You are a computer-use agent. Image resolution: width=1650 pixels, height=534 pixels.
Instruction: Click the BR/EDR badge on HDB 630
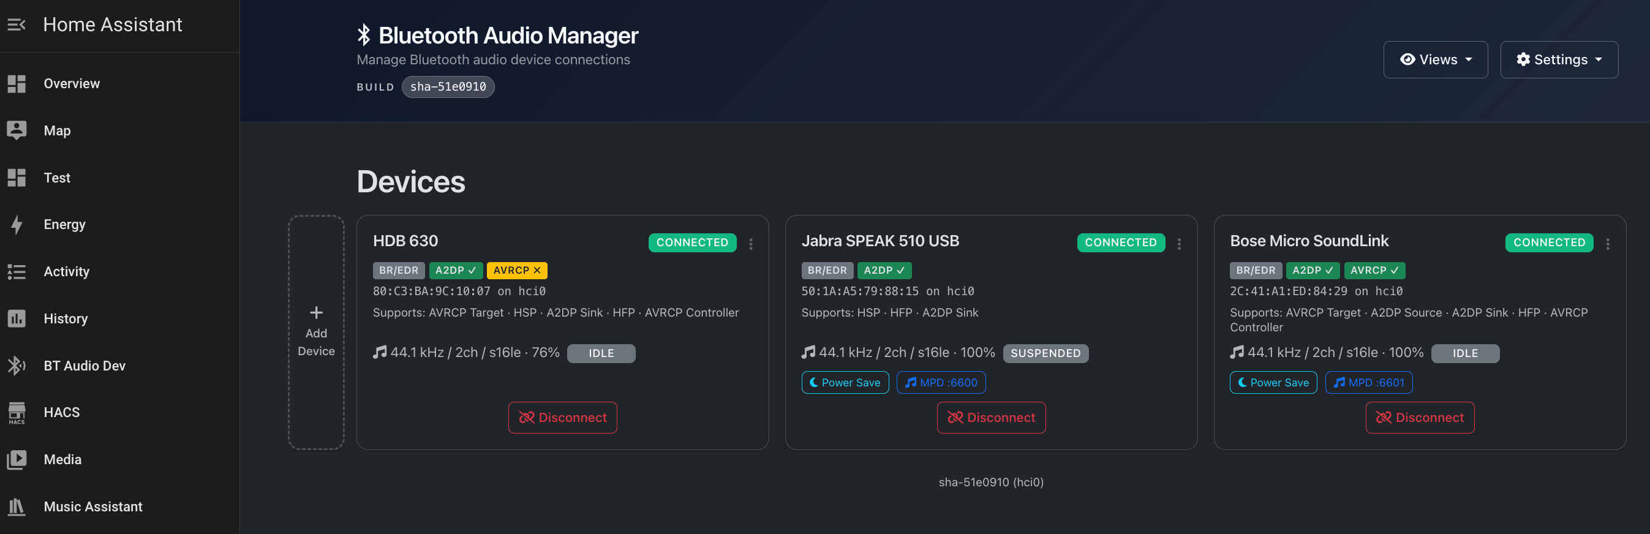click(x=399, y=271)
